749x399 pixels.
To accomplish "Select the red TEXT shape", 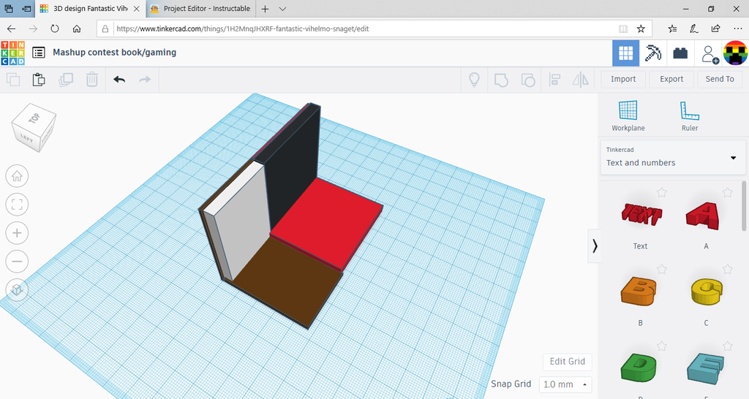I will coord(641,214).
